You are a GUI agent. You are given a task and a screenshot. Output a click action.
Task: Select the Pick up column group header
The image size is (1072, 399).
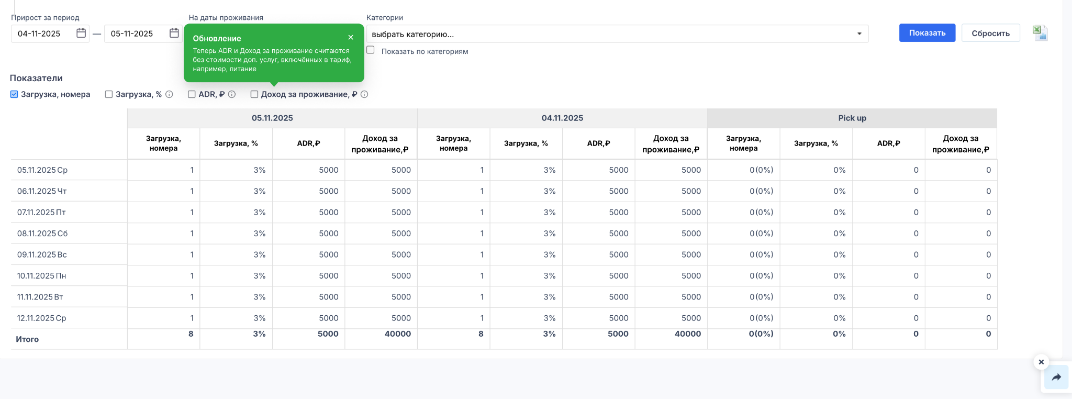[852, 118]
